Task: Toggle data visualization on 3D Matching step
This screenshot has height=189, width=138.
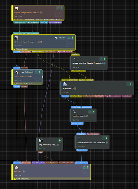Action: [127, 84]
